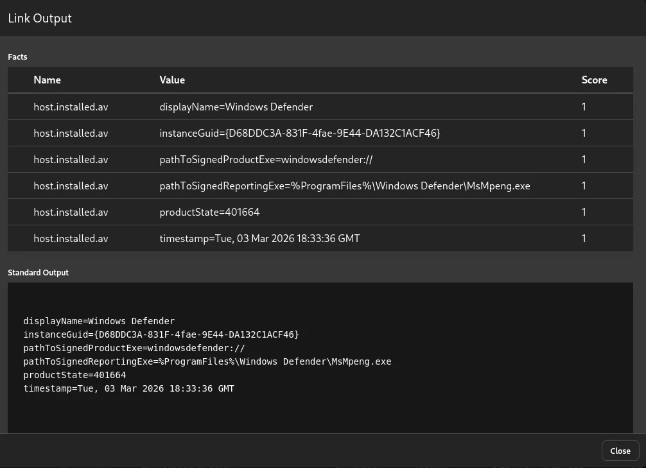Click timestamp line in Standard Output
The height and width of the screenshot is (468, 646).
[128, 388]
